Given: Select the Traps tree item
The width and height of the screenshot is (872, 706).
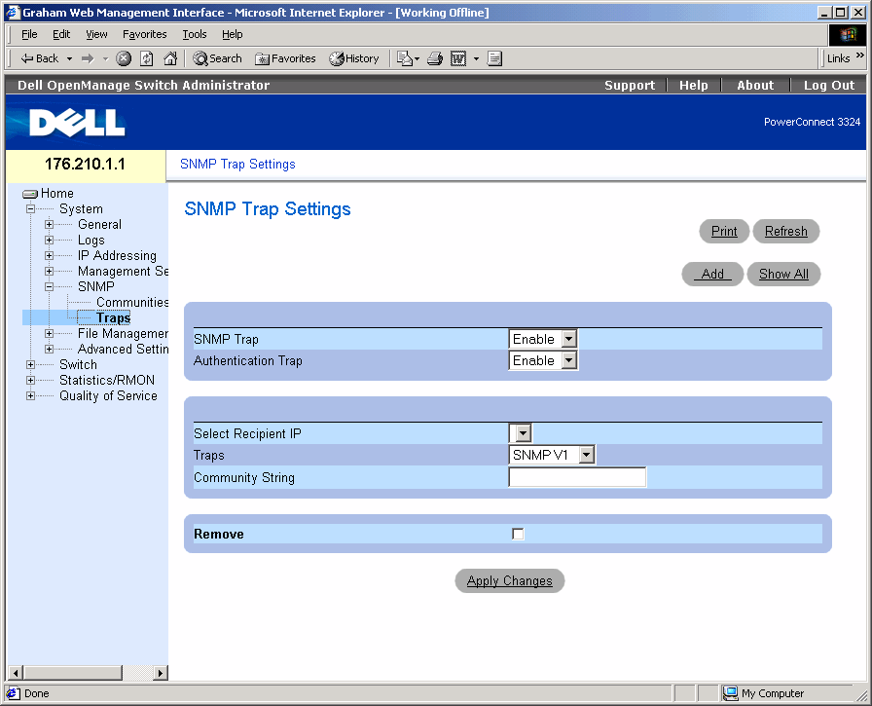Looking at the screenshot, I should pos(114,318).
